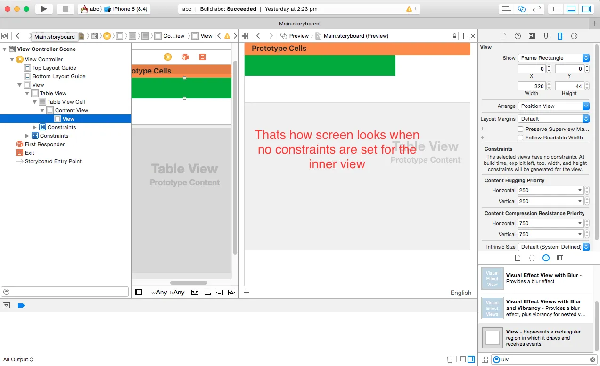
Task: Toggle breakpoints arrow in debug bar
Action: 21,305
